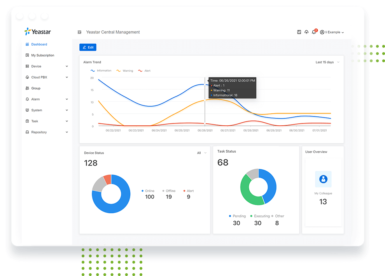Open the Device Status All filter dropdown
This screenshot has height=276, width=385.
tap(201, 153)
